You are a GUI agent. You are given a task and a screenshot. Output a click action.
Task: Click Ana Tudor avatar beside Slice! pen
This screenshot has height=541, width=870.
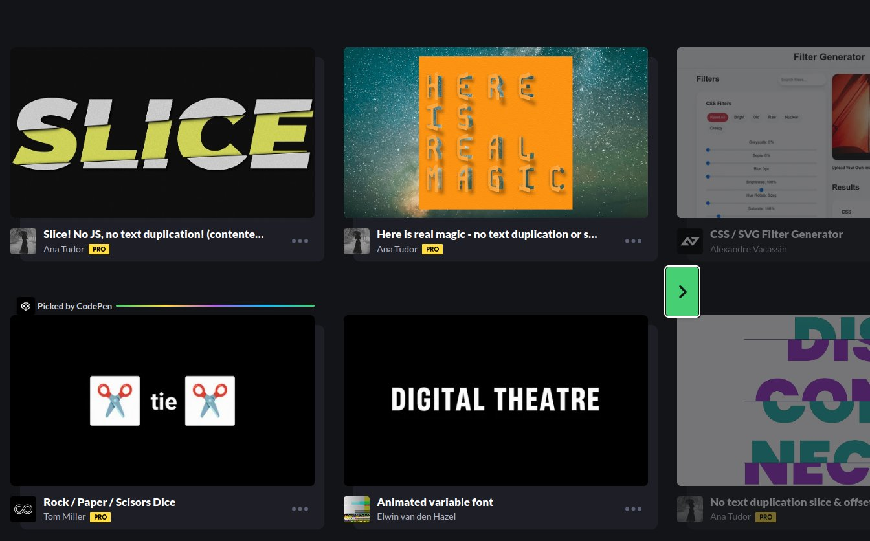[x=23, y=241]
